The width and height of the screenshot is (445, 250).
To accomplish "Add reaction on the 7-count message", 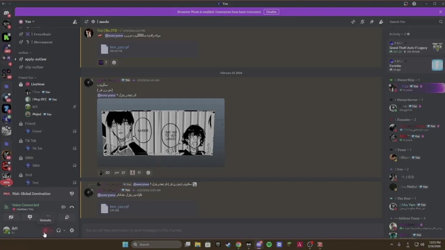I will coord(114,62).
